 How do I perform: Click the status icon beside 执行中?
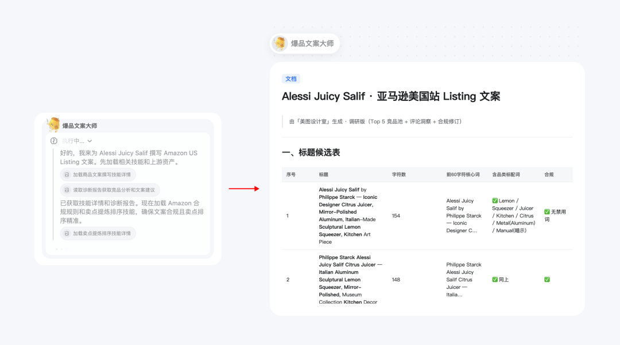click(x=54, y=141)
